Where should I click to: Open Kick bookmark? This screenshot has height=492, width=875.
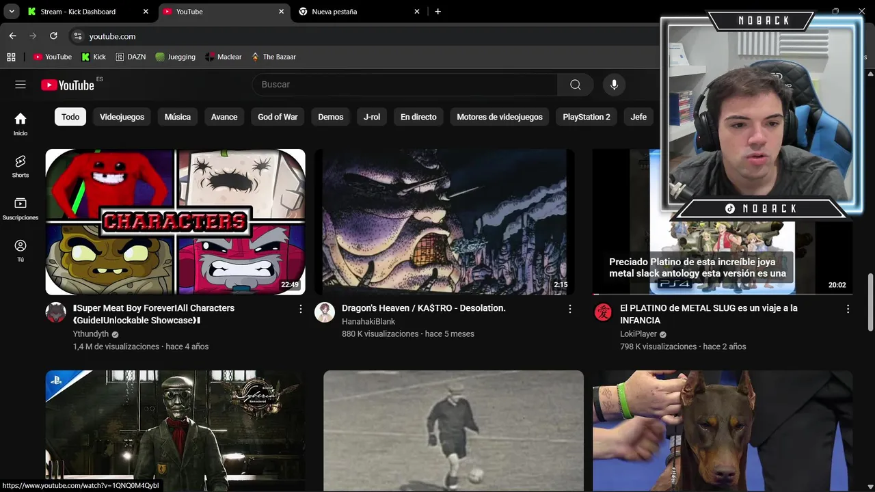click(x=94, y=57)
